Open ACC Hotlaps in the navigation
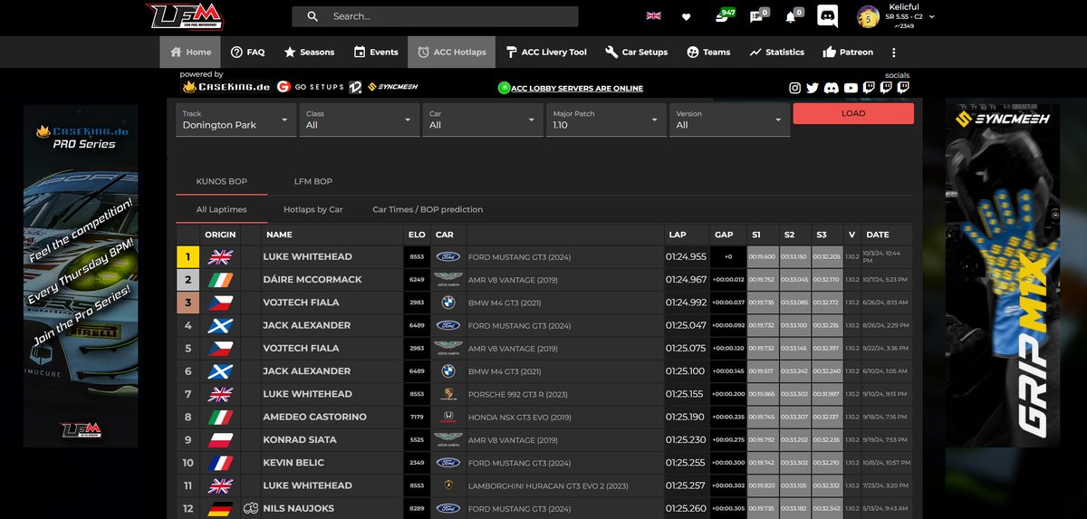 [452, 53]
